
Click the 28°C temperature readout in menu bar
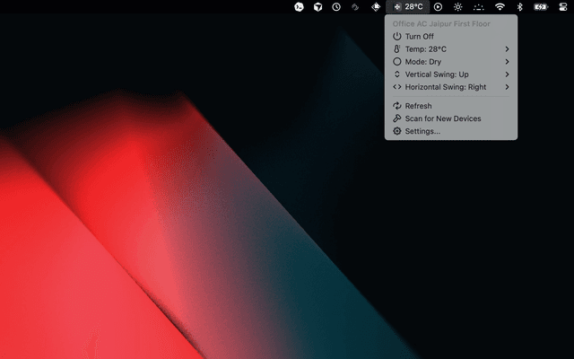tap(413, 6)
